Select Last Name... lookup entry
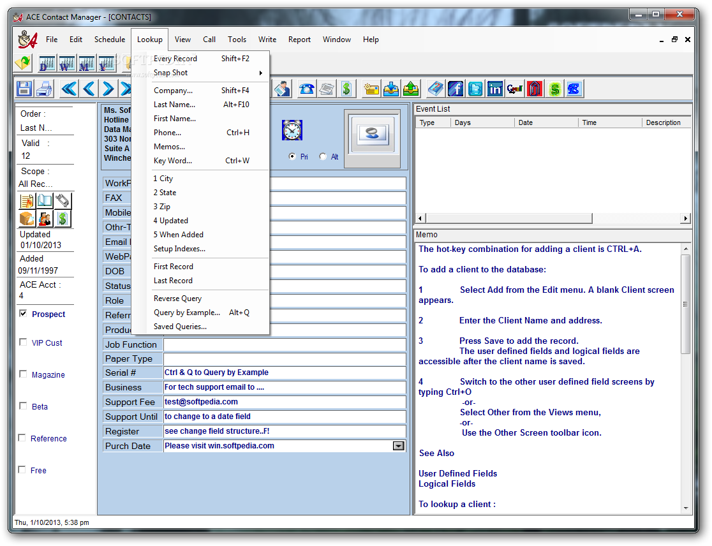The height and width of the screenshot is (546, 712). click(202, 105)
